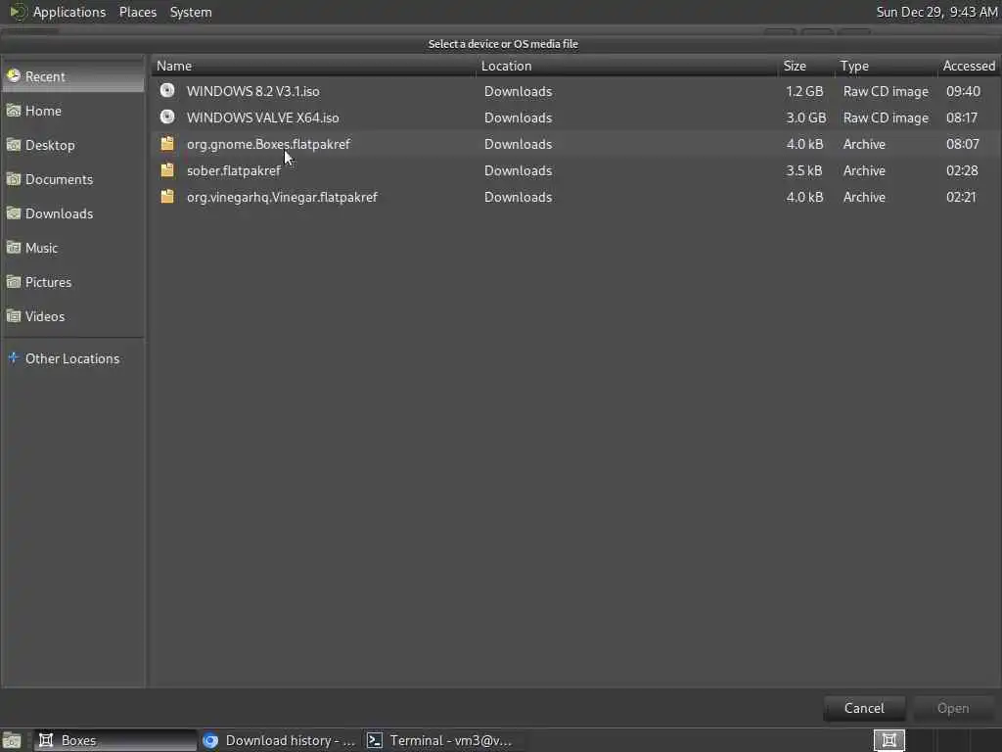Click the Pictures folder icon in sidebar
The width and height of the screenshot is (1002, 752).
tap(14, 282)
